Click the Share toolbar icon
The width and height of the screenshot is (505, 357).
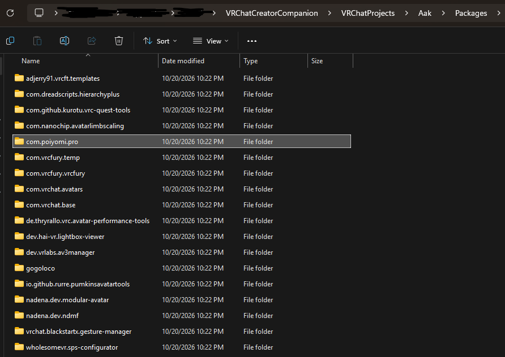92,41
